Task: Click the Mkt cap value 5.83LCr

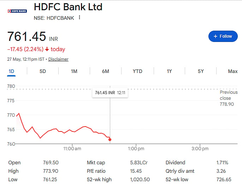Action: [x=139, y=162]
